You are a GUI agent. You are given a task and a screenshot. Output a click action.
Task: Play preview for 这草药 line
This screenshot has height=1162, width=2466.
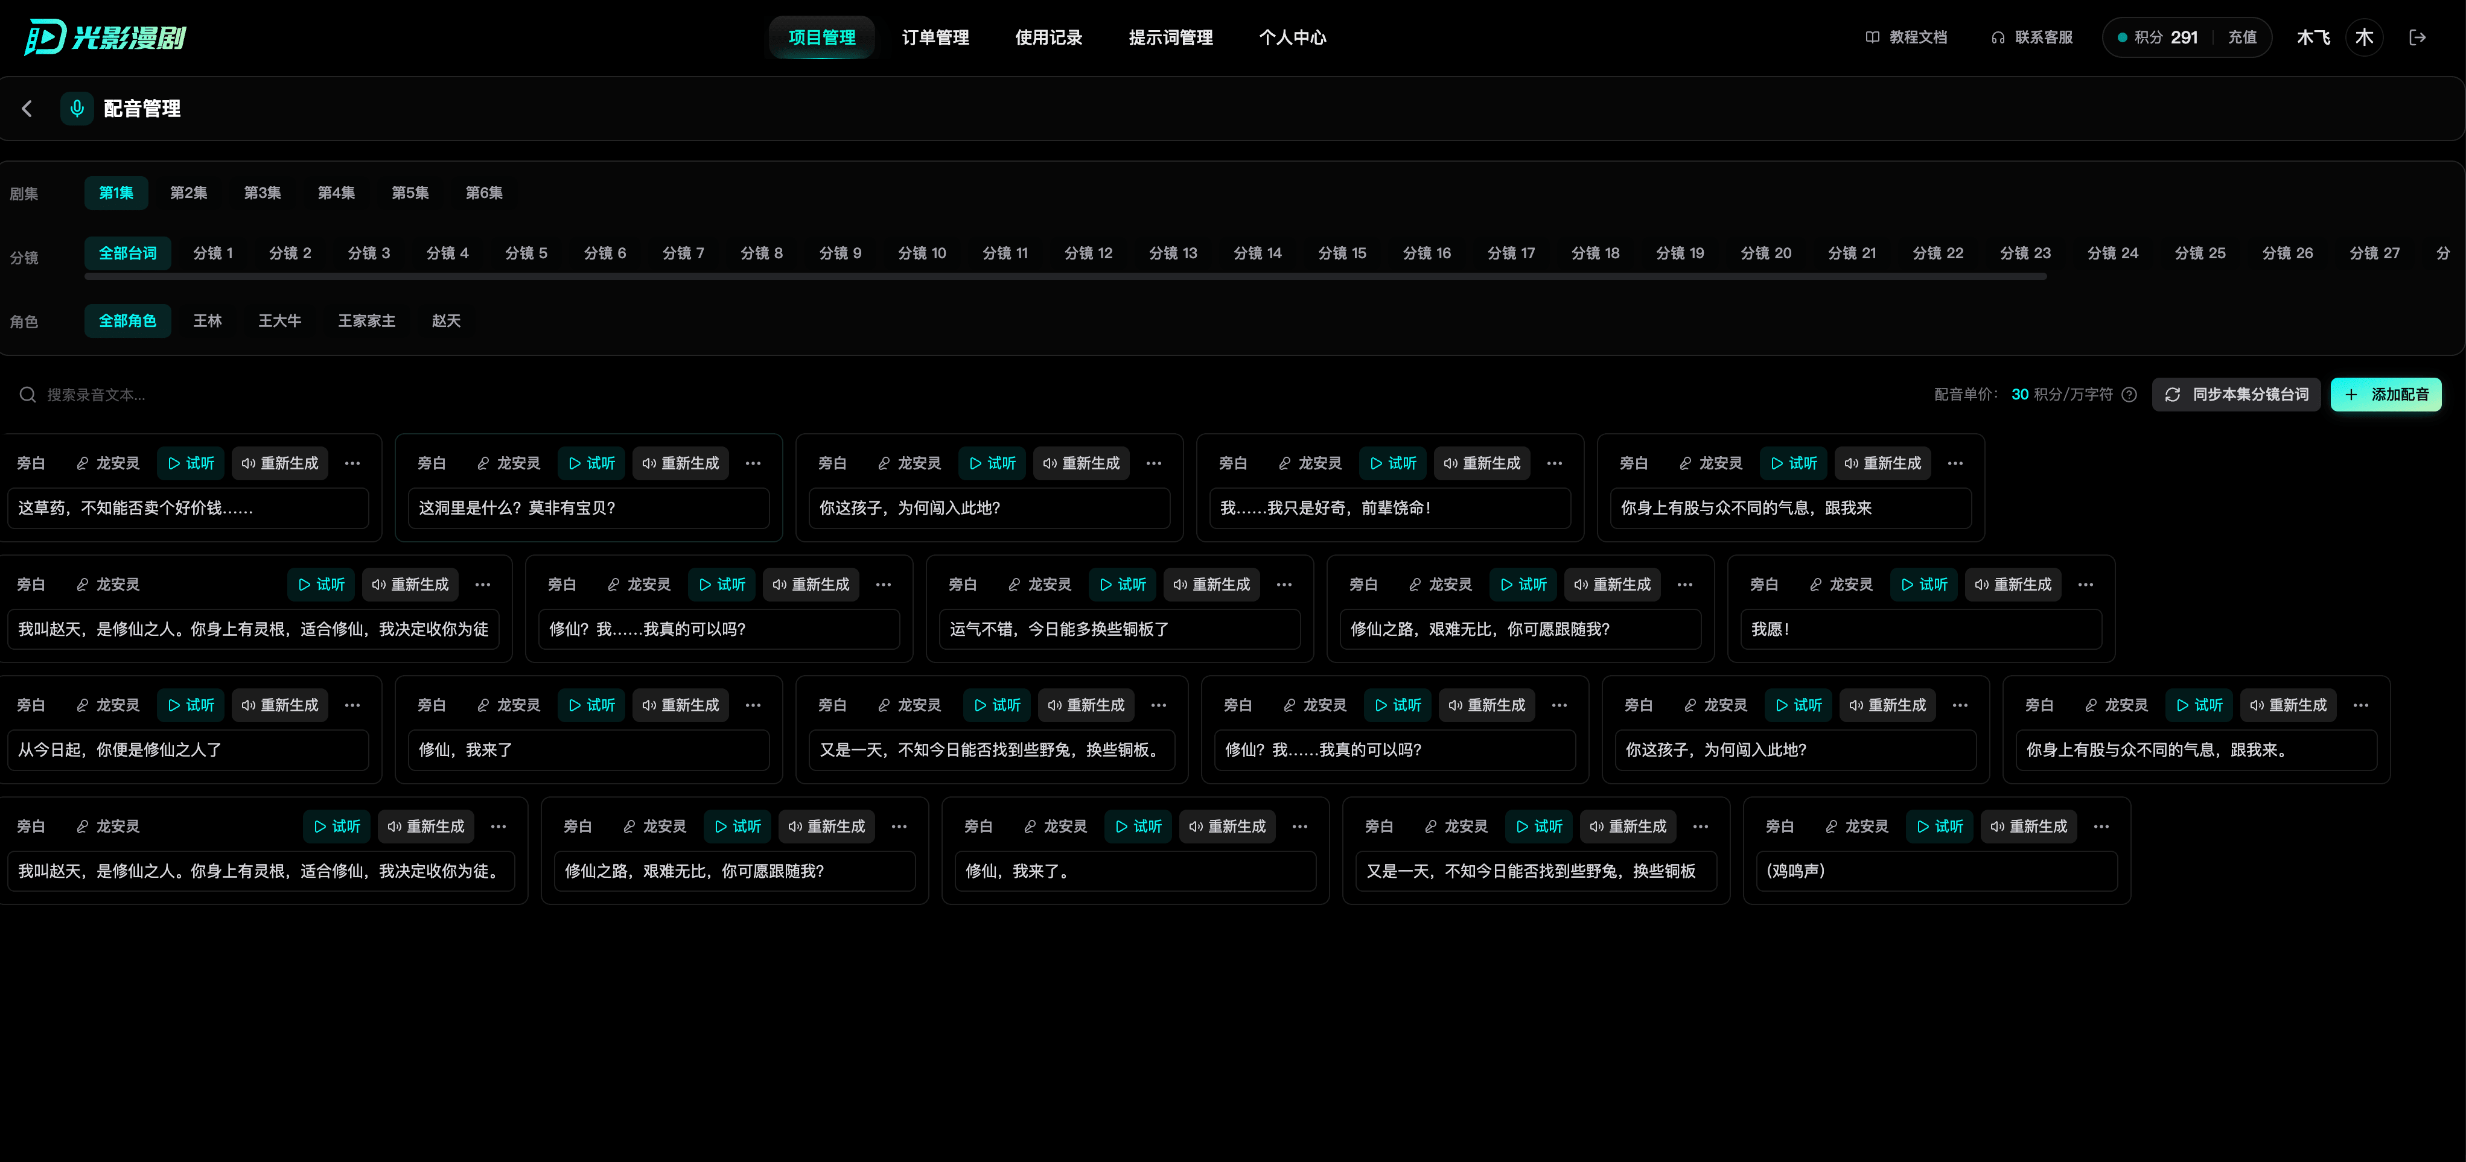click(191, 463)
